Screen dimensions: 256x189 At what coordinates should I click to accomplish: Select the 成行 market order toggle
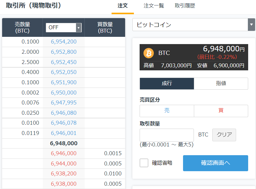(167, 83)
